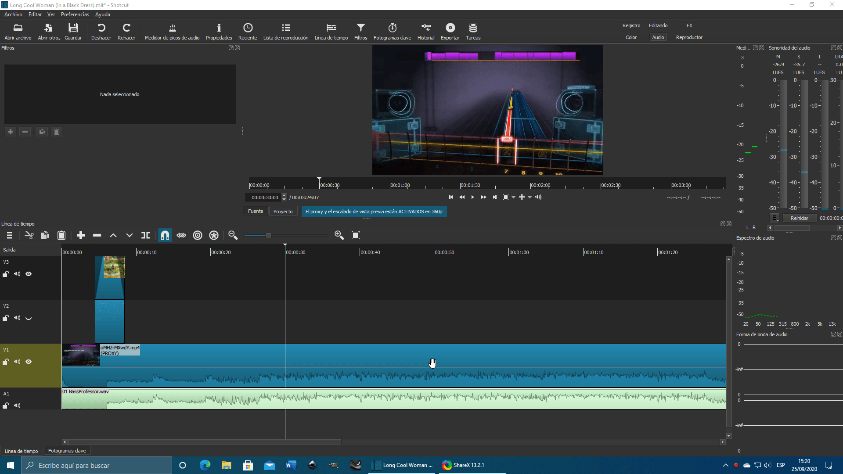This screenshot has height=474, width=843.
Task: Open the Filtros panel from toolbar
Action: coord(360,32)
